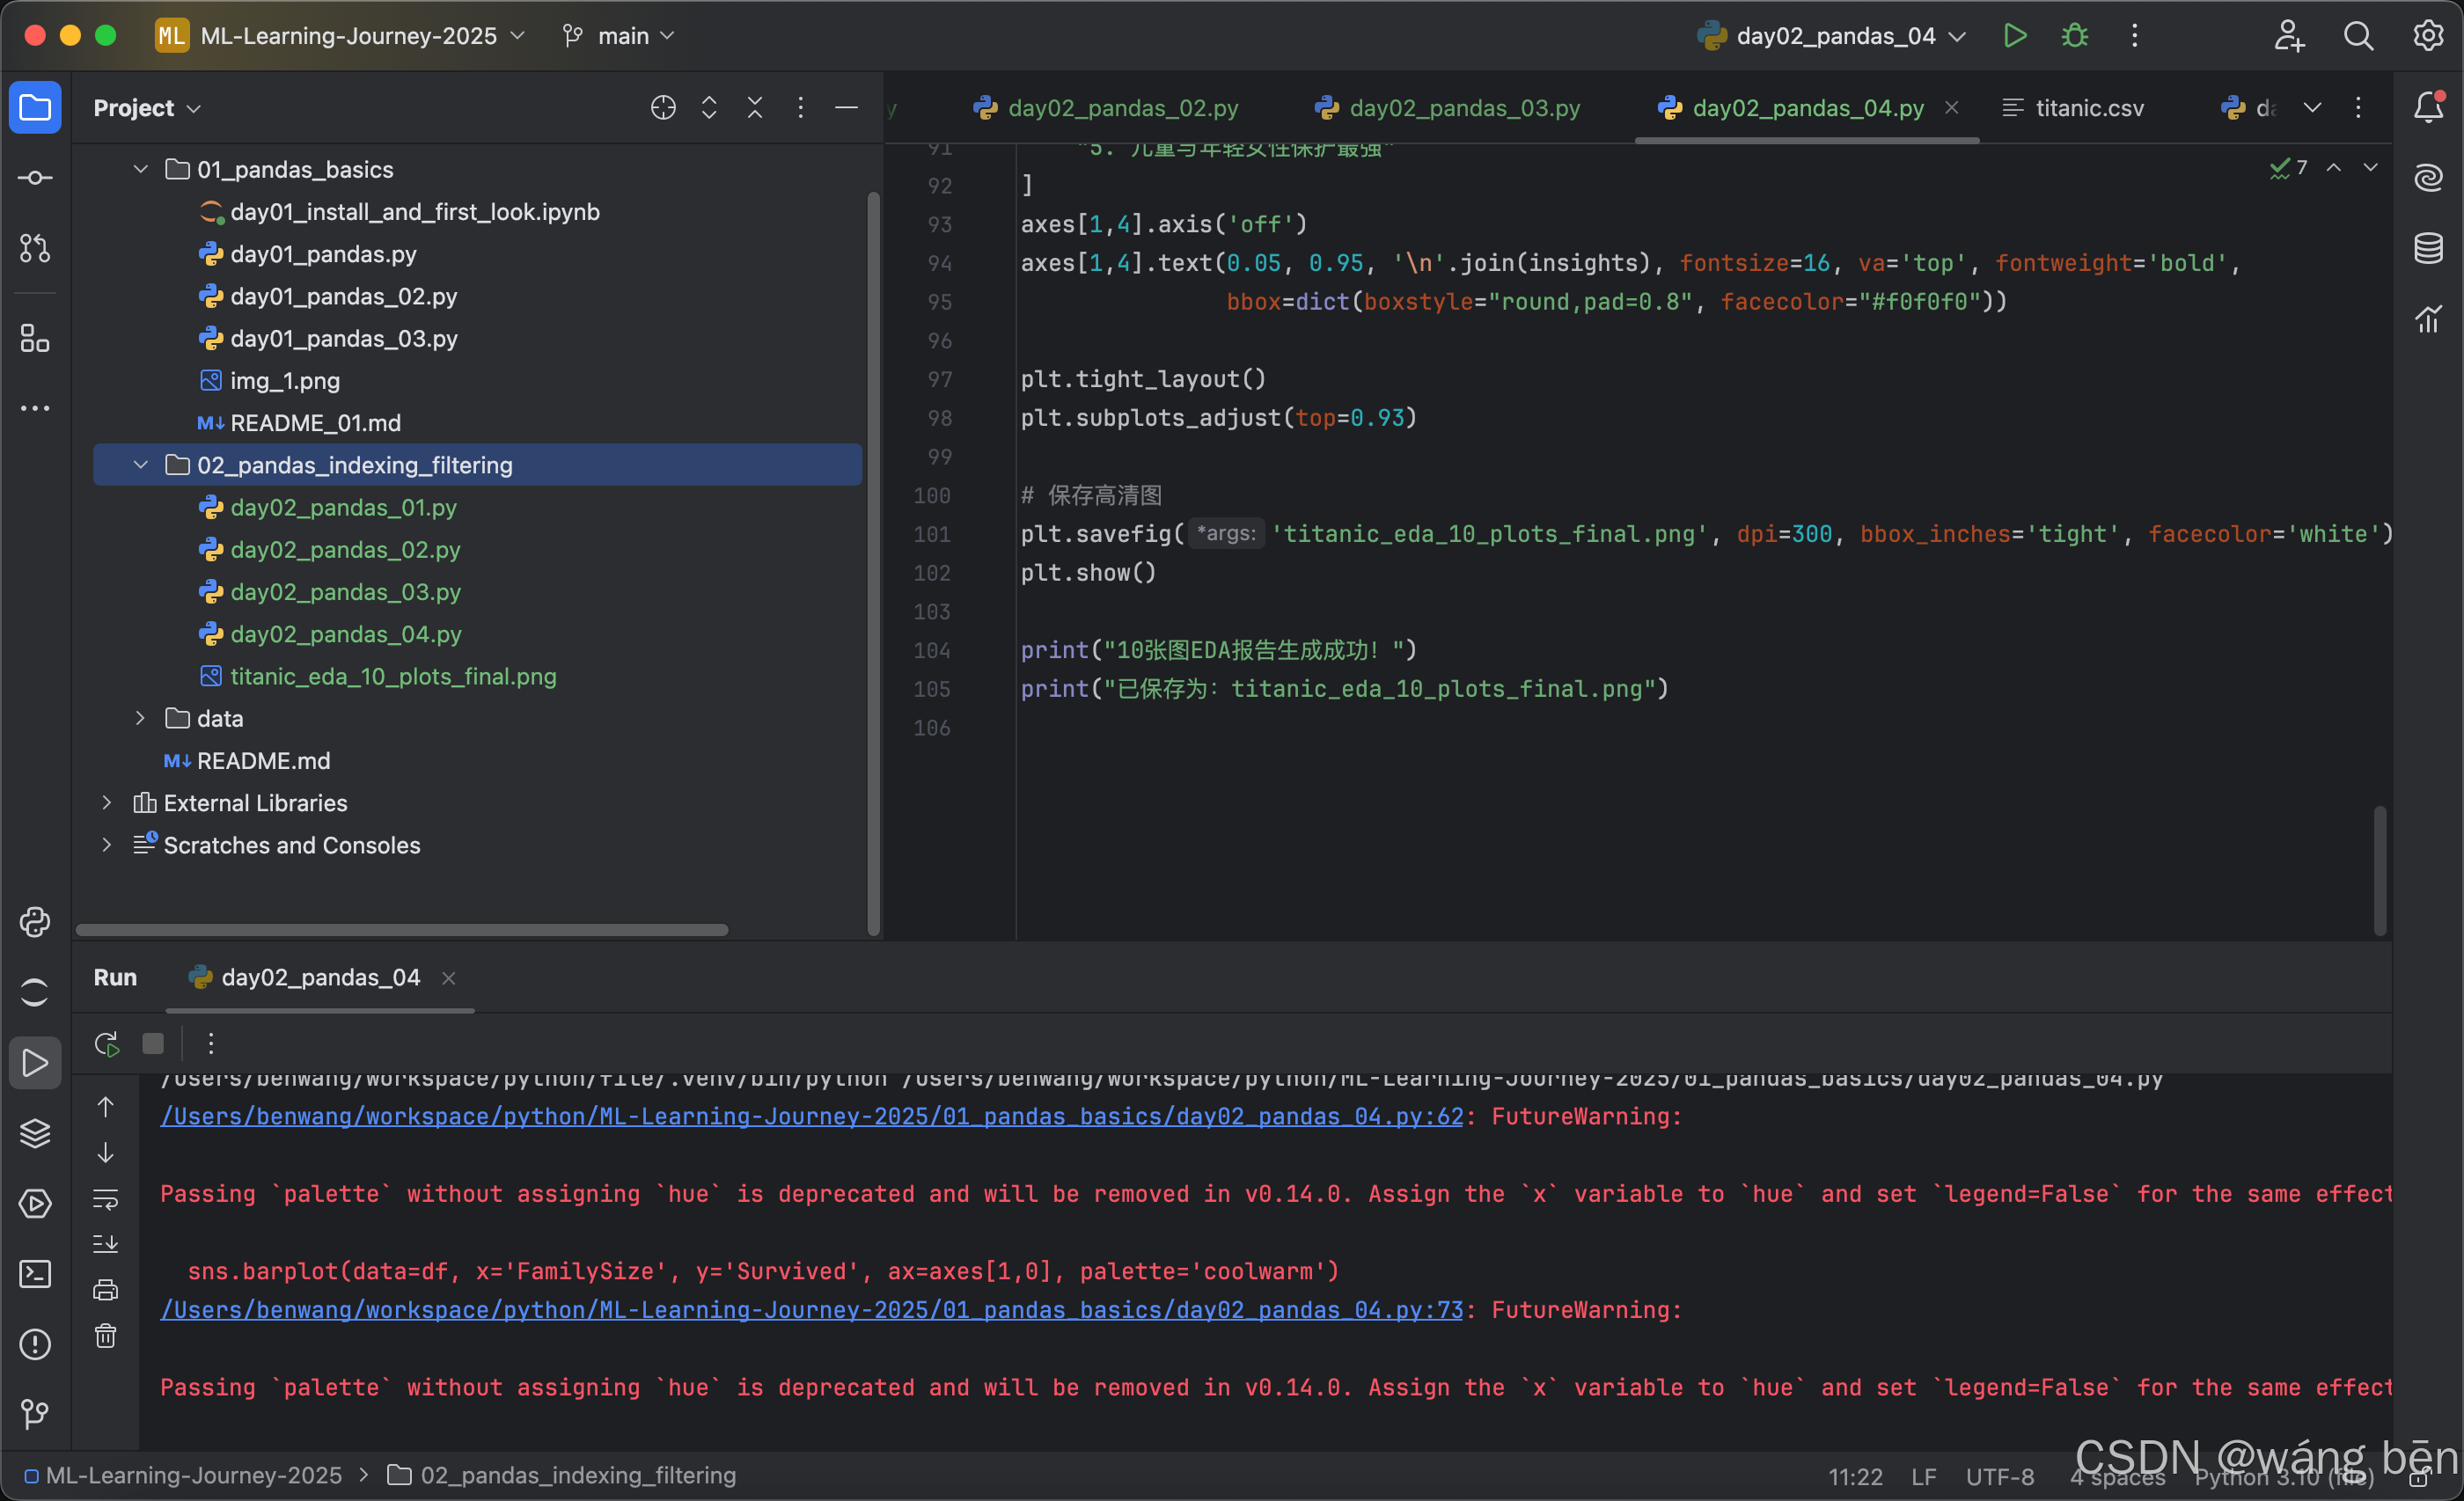This screenshot has height=1501, width=2464.
Task: Run the day02_pandas_04 configuration
Action: click(2014, 36)
